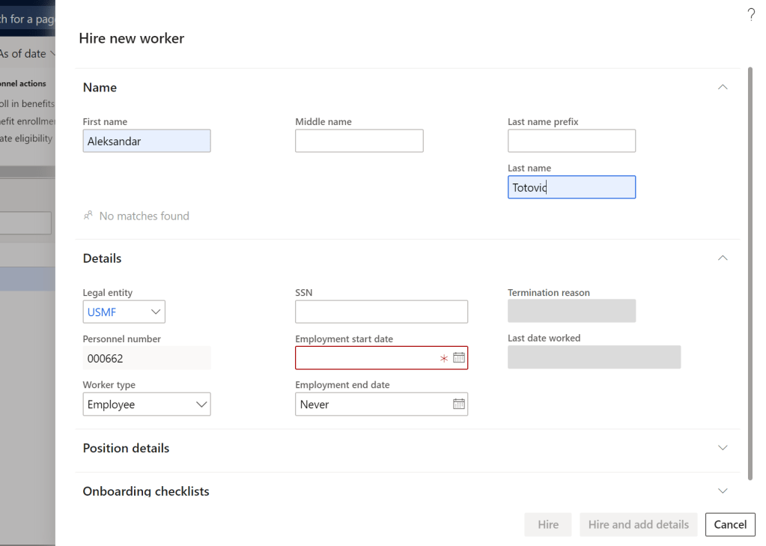Collapse the Details section chevron

point(722,258)
